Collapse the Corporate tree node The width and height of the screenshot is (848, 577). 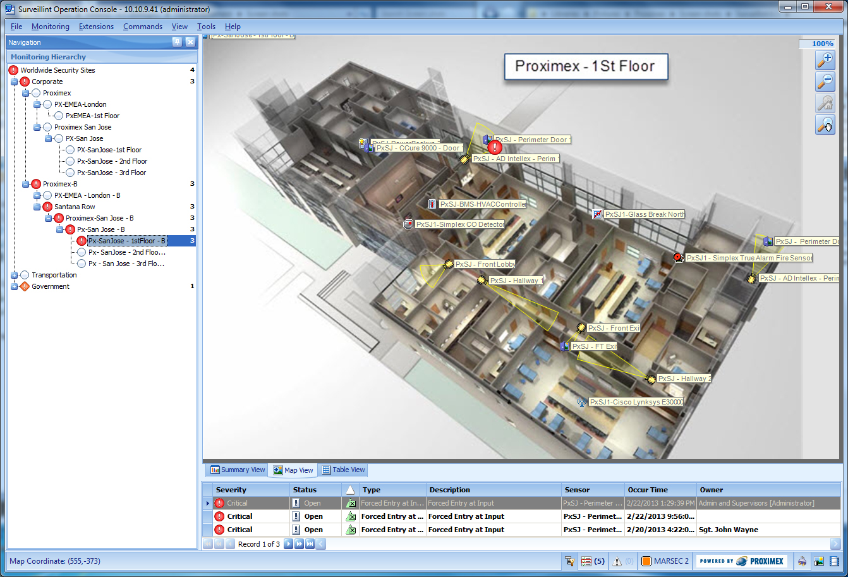14,82
